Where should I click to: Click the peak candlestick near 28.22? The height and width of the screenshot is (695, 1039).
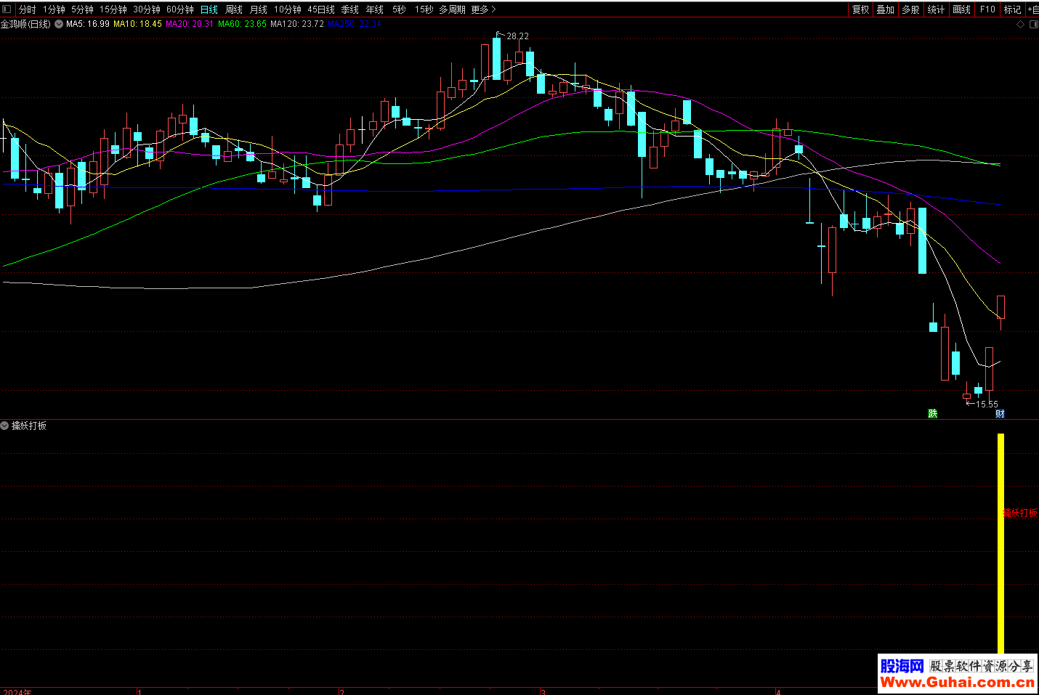pos(496,58)
